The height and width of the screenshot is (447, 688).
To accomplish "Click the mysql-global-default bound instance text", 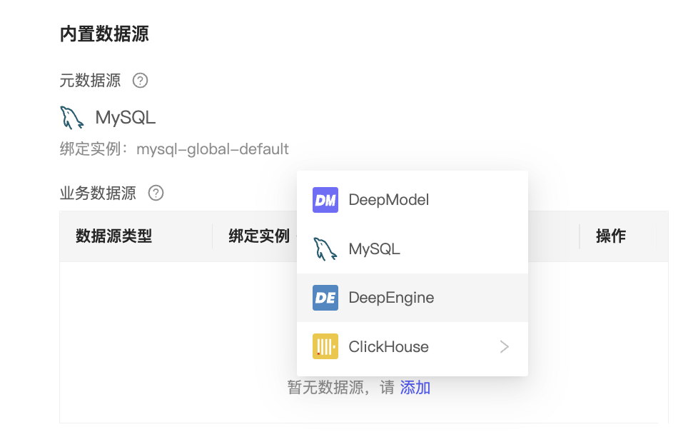I will (213, 149).
